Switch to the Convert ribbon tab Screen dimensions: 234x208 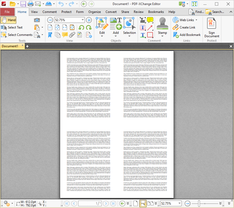tap(111, 12)
